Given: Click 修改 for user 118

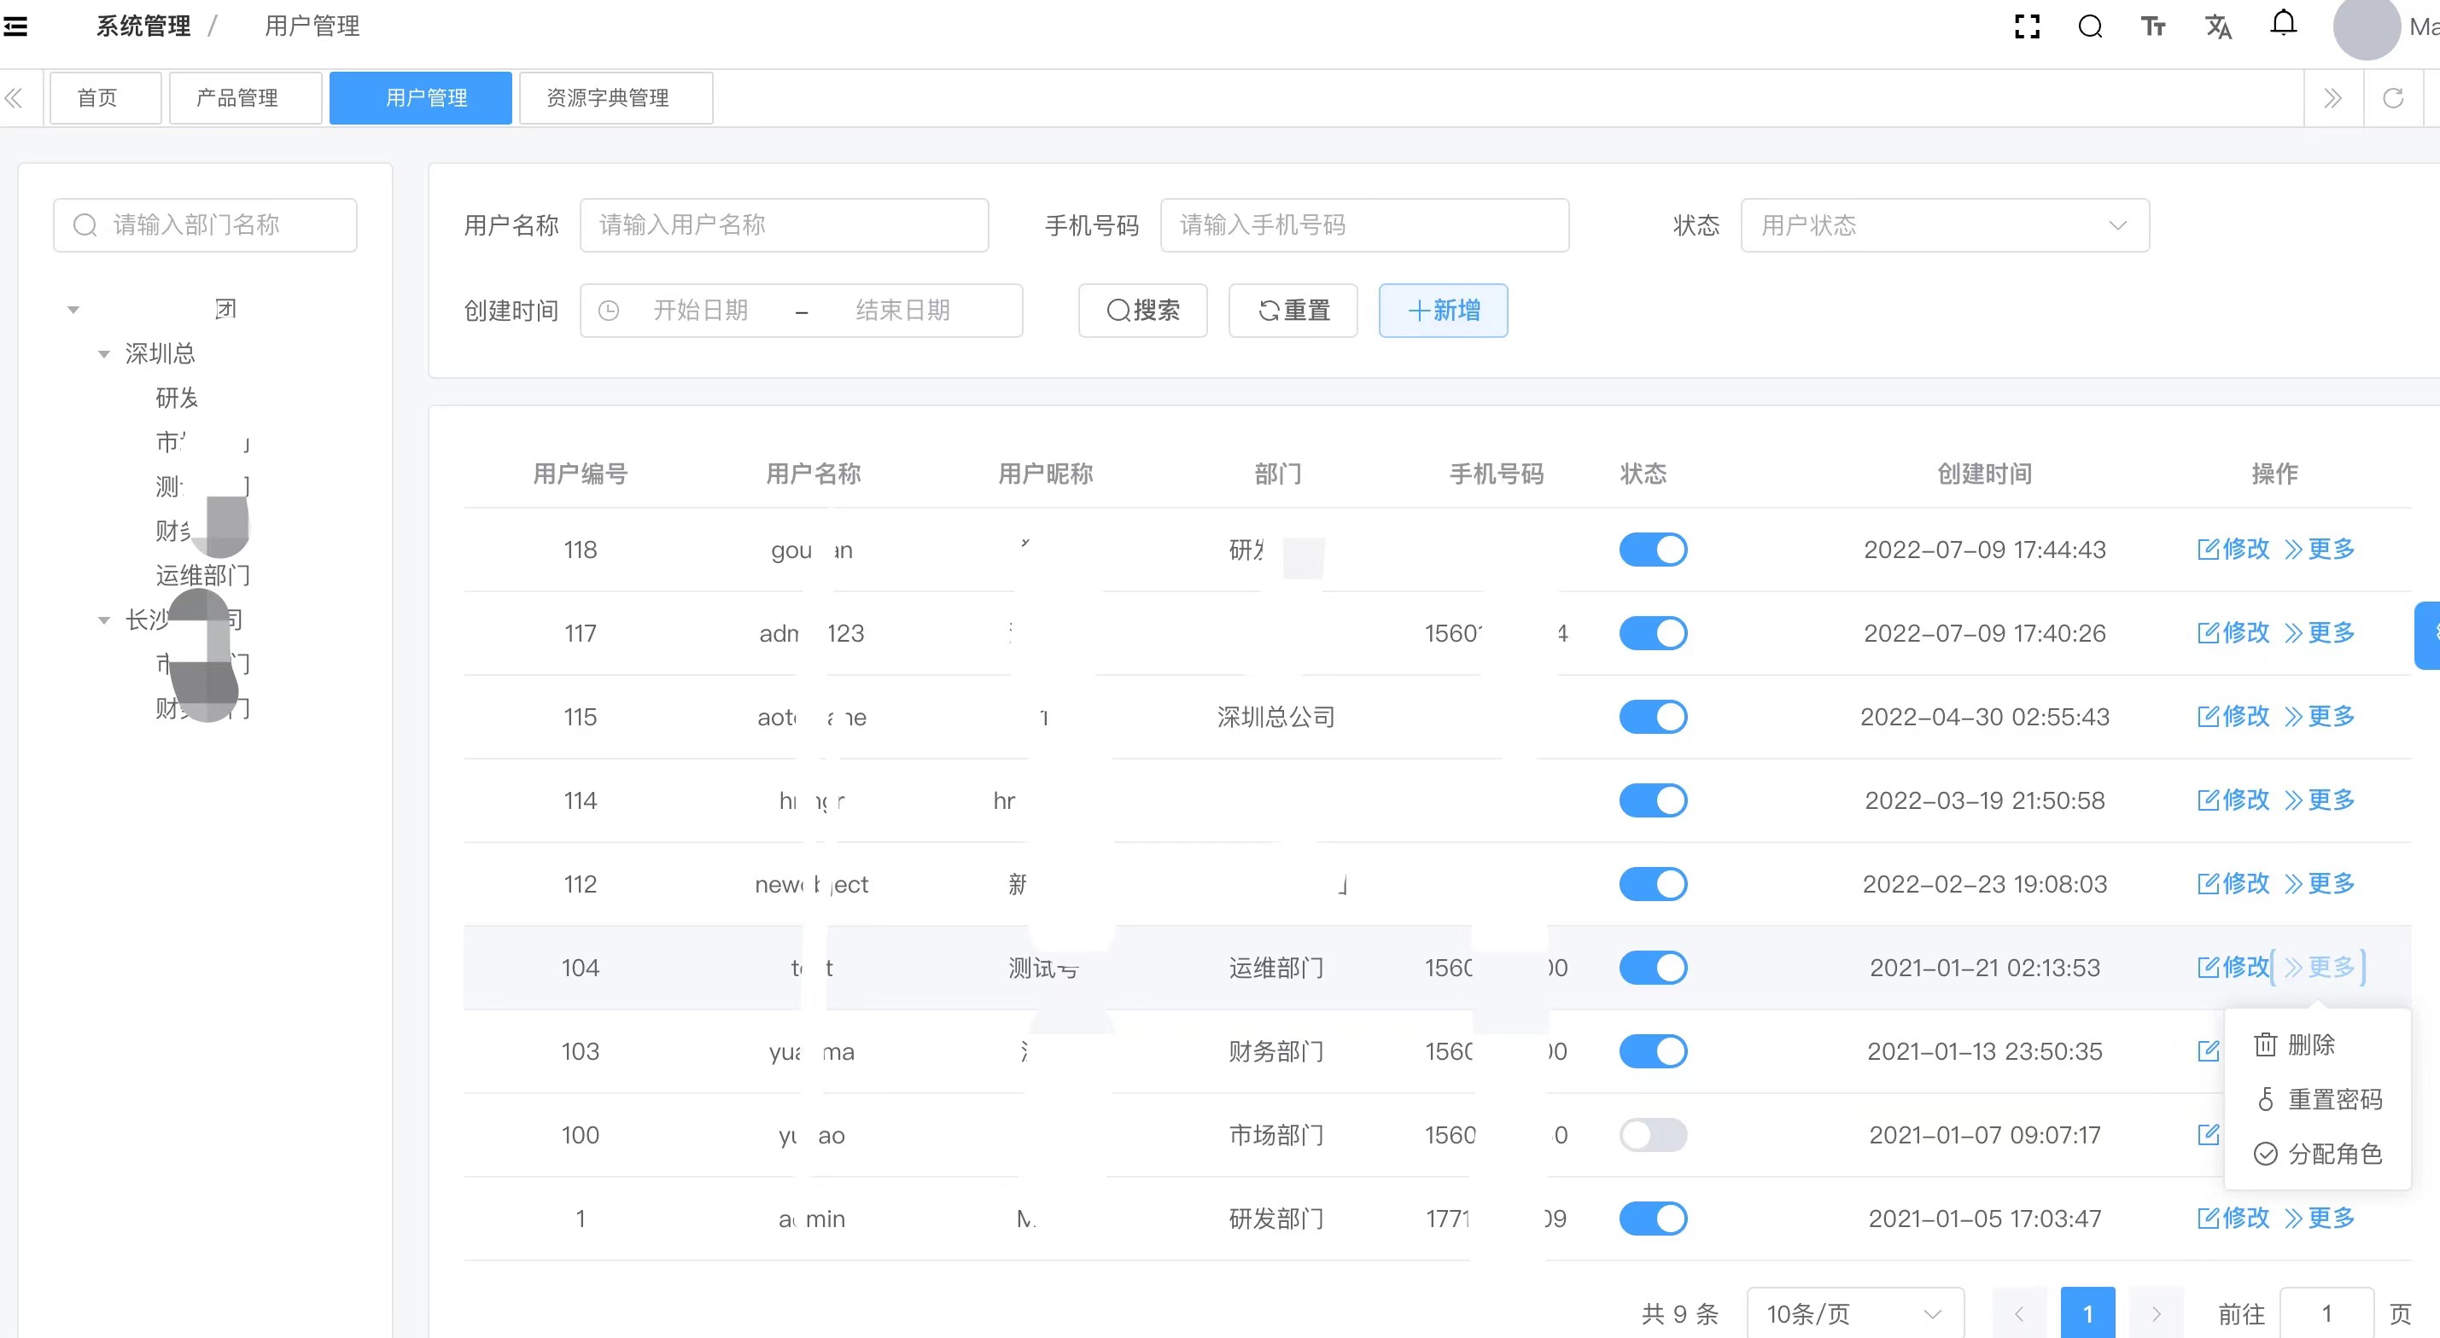Looking at the screenshot, I should coord(2233,550).
